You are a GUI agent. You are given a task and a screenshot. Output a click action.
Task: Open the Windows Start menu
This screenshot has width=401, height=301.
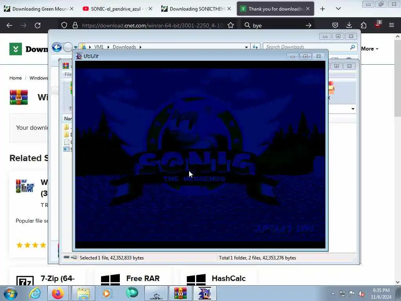pyautogui.click(x=11, y=293)
